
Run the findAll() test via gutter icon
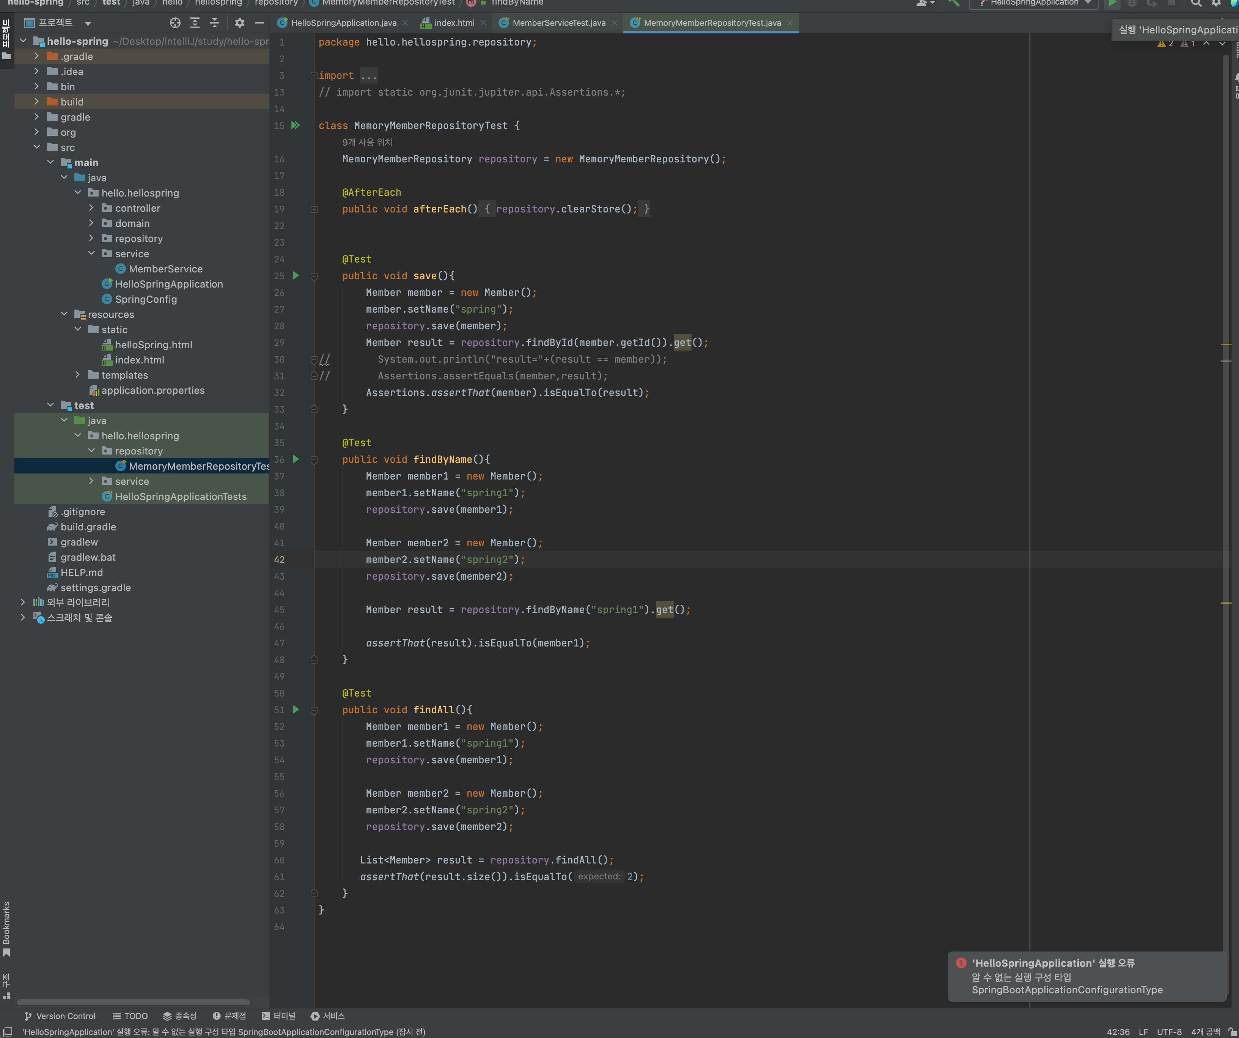[x=296, y=710]
